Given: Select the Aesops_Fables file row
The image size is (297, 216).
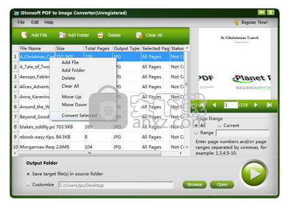Looking at the screenshot, I should point(99,76).
